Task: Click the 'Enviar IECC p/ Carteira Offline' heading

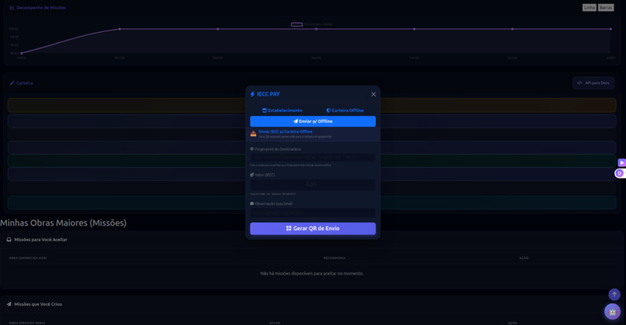Action: tap(285, 131)
